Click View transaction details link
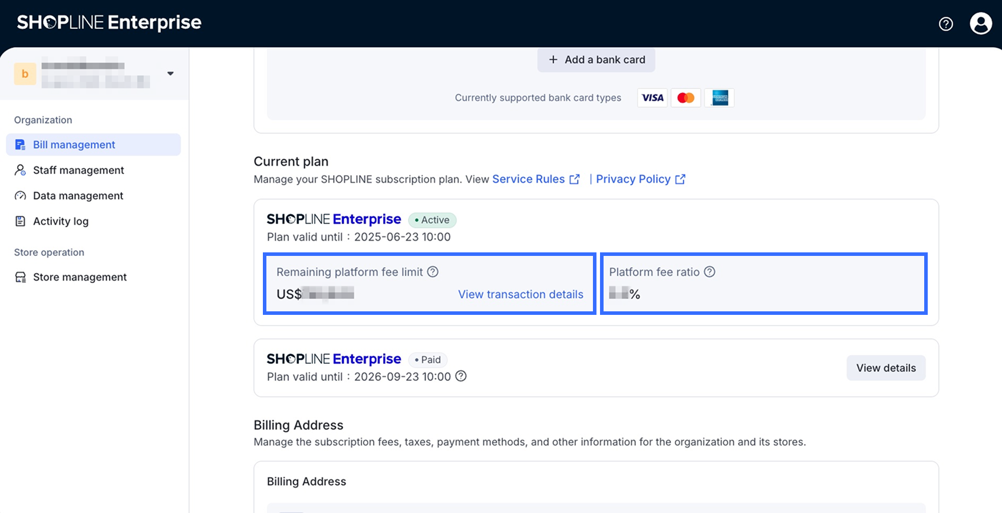Image resolution: width=1002 pixels, height=513 pixels. pyautogui.click(x=520, y=294)
